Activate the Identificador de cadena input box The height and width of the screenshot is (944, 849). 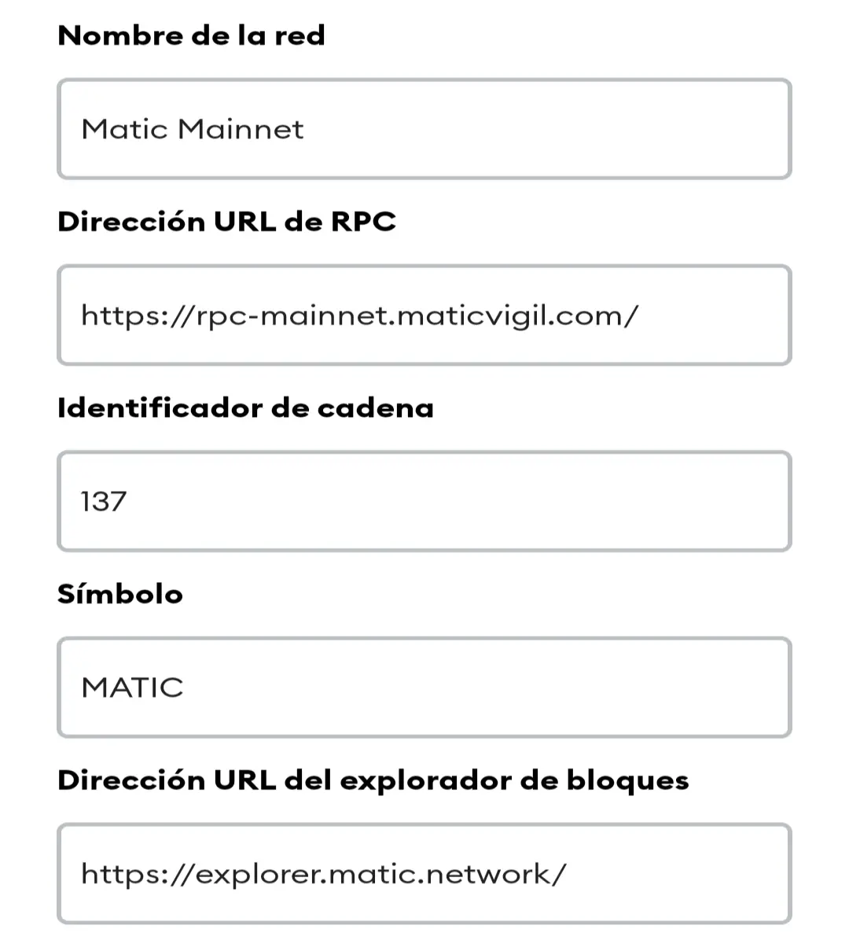click(x=424, y=501)
